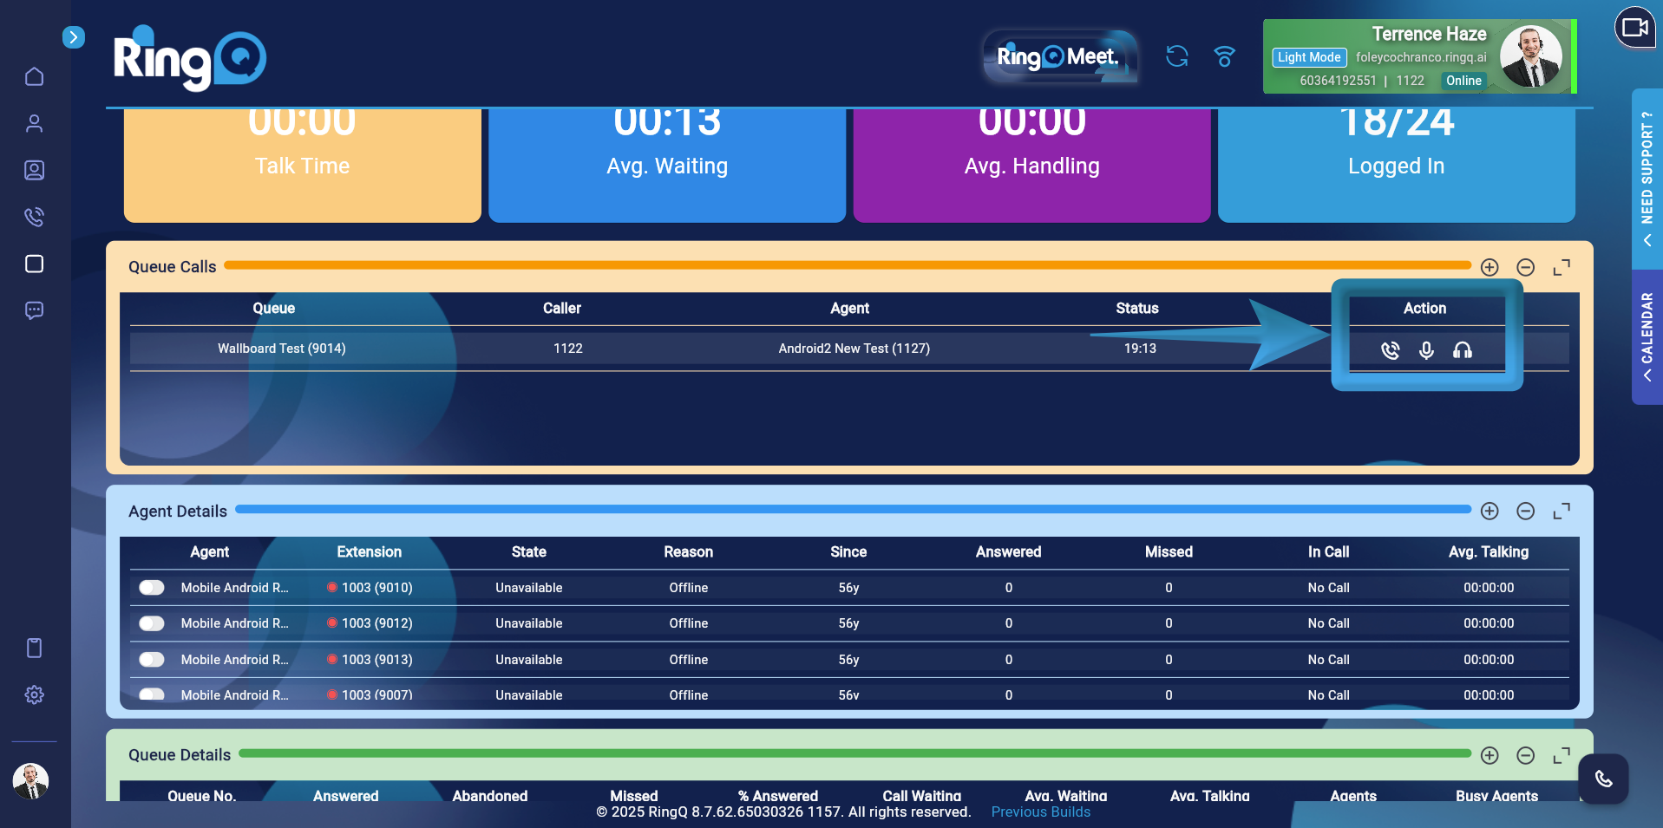The width and height of the screenshot is (1663, 828).
Task: Open the video meeting camera icon
Action: (1634, 28)
